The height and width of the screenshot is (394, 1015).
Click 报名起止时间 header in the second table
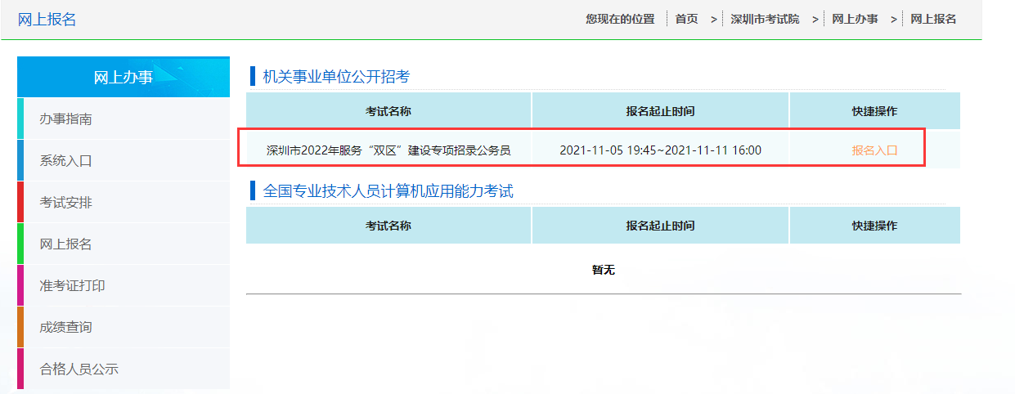(660, 226)
